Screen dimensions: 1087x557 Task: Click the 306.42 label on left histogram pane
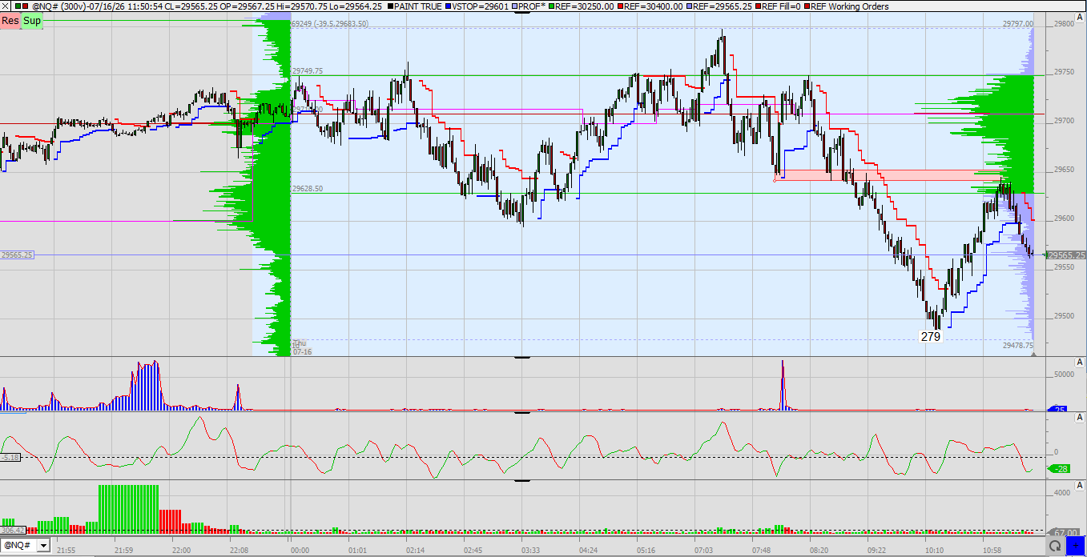pyautogui.click(x=13, y=530)
